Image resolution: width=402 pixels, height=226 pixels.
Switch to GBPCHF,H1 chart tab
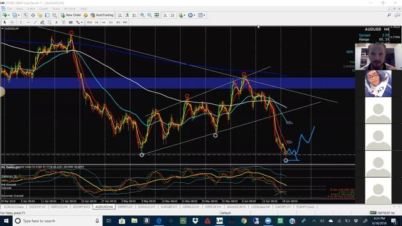(213, 207)
